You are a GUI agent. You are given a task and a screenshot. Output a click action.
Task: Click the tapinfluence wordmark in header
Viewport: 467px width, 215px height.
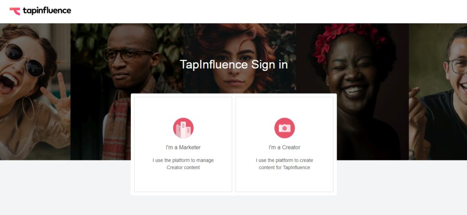tap(47, 11)
